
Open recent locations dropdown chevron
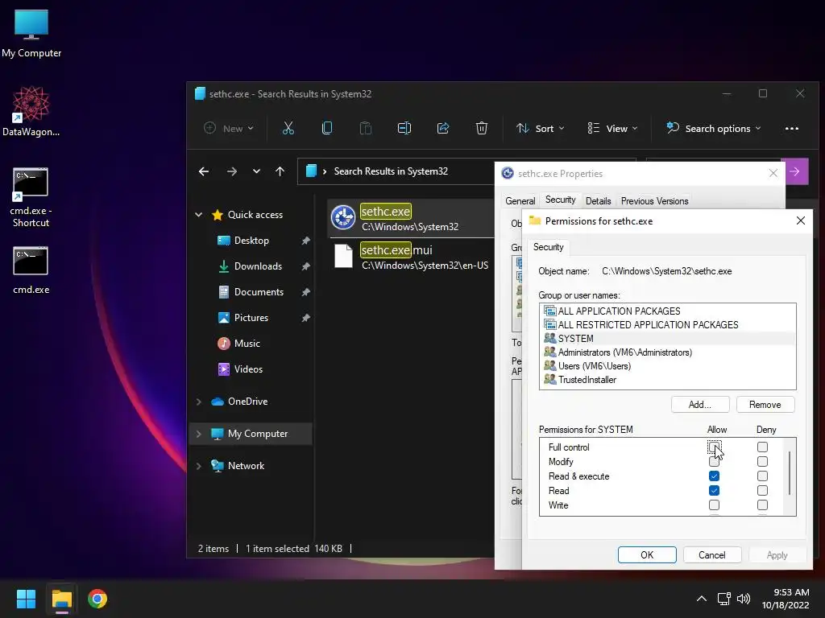(256, 171)
